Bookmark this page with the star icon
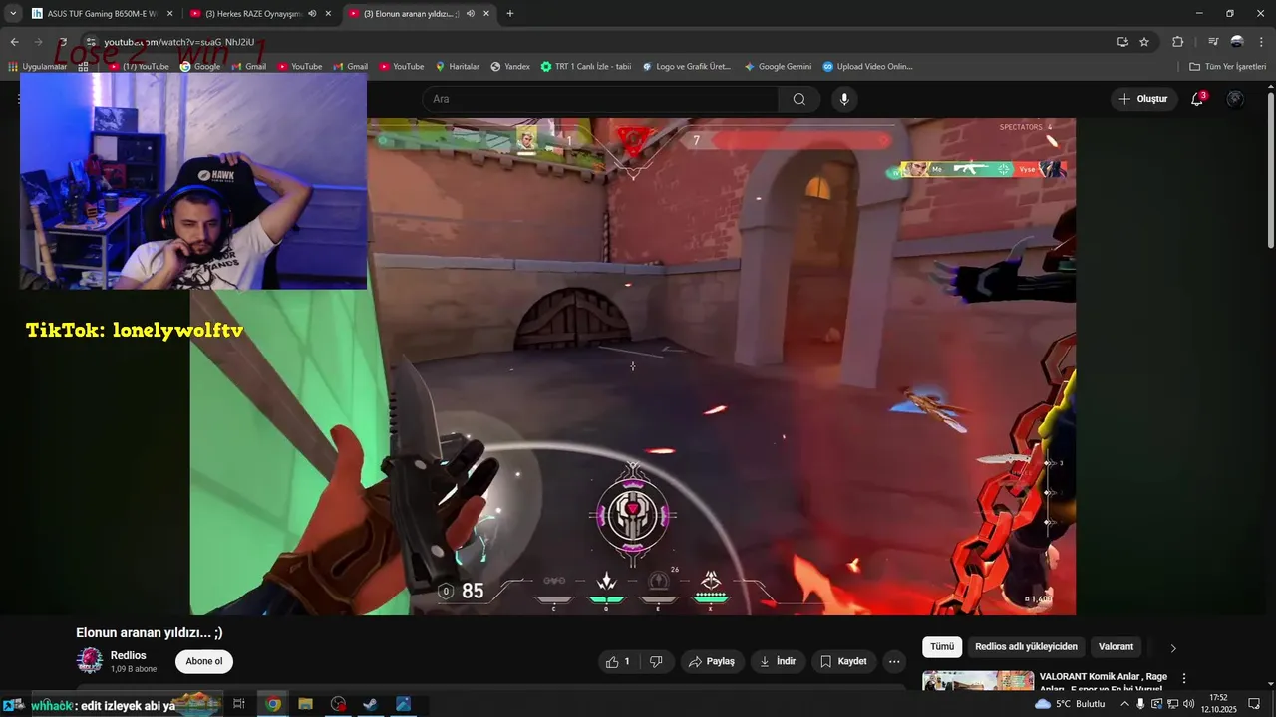Viewport: 1276px width, 717px height. (x=1144, y=42)
